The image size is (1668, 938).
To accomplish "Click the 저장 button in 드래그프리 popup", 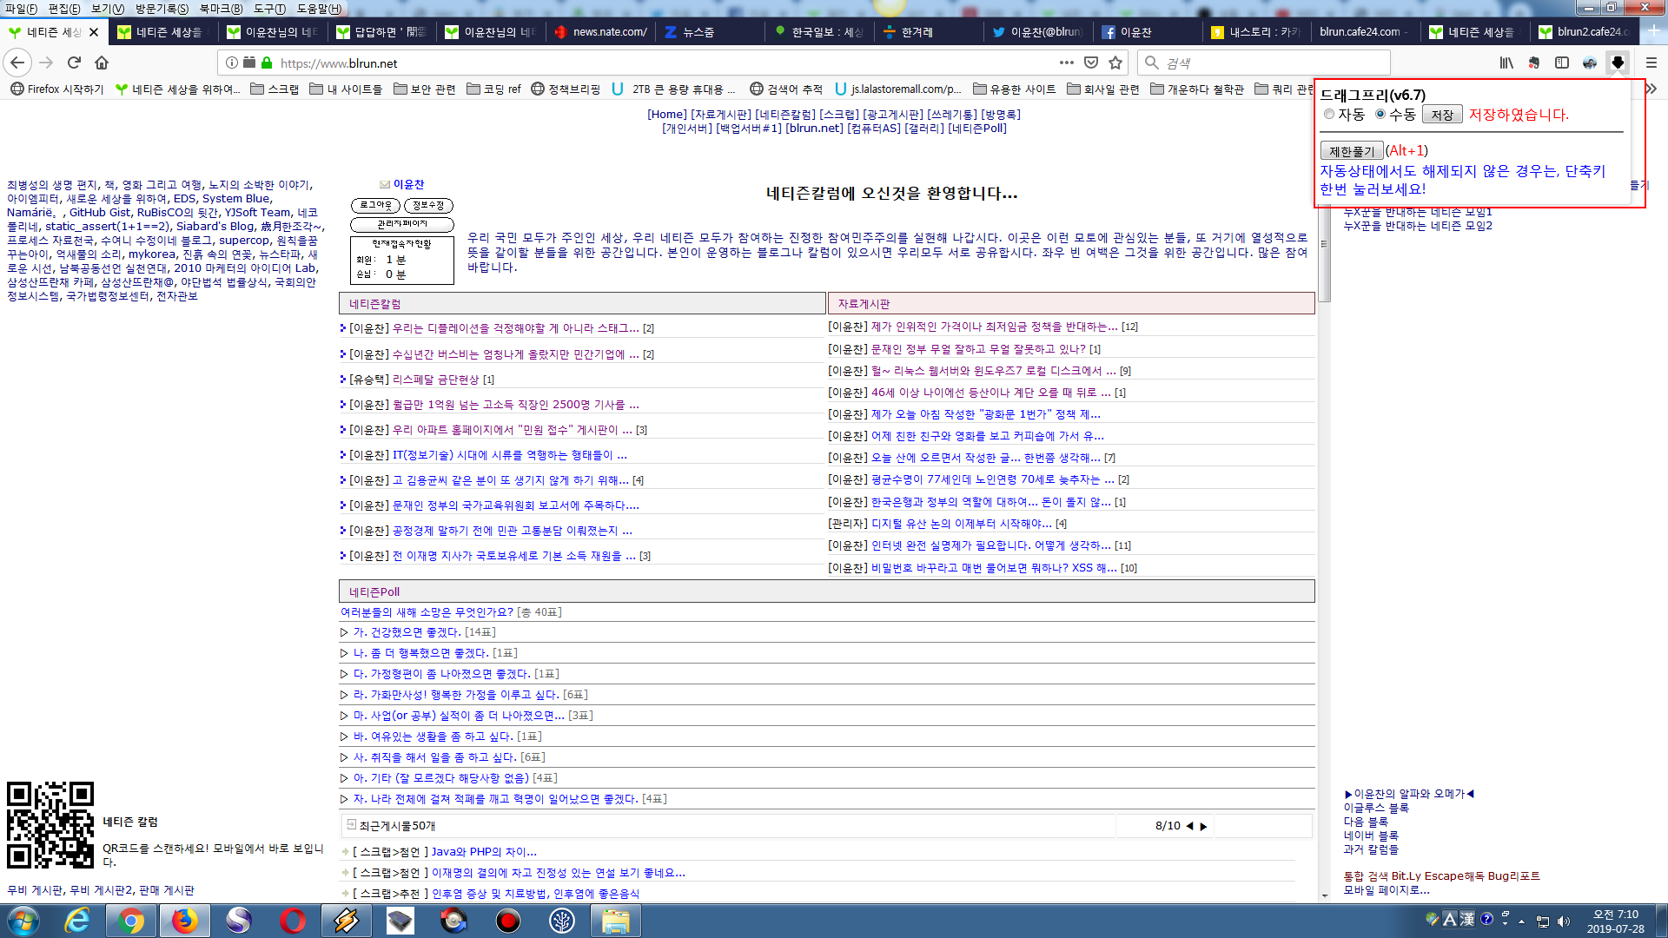I will [x=1442, y=115].
